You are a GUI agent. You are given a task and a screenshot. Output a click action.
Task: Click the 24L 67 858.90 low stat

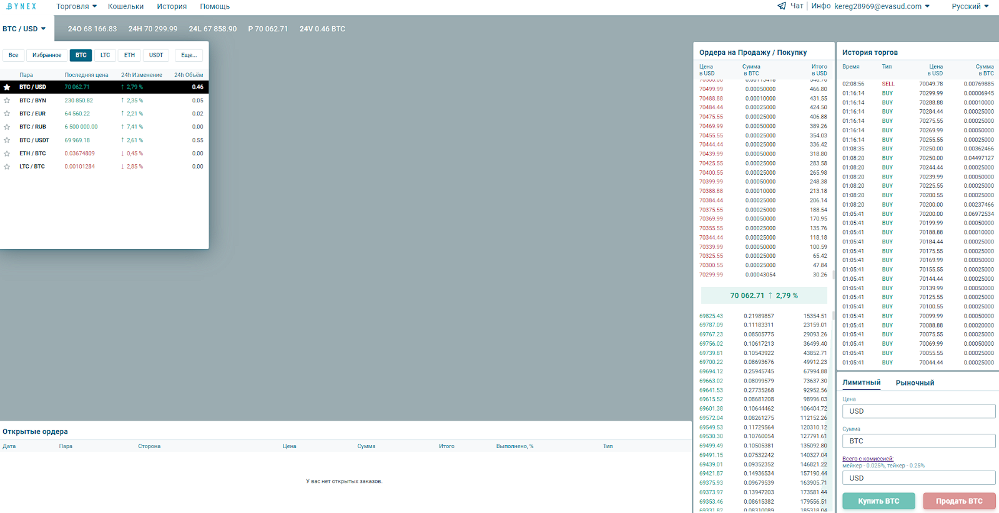213,29
